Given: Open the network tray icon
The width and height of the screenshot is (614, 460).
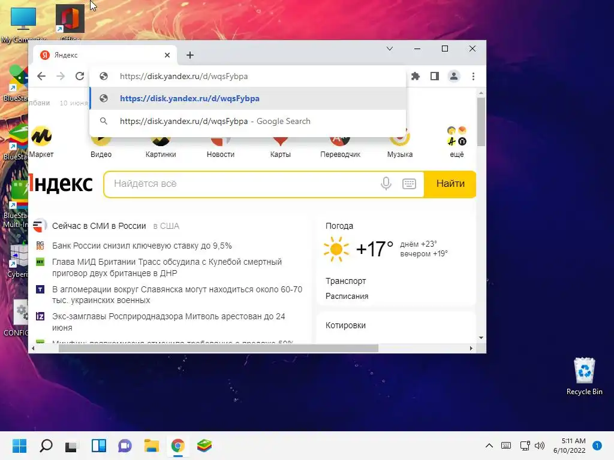Looking at the screenshot, I should click(x=525, y=446).
